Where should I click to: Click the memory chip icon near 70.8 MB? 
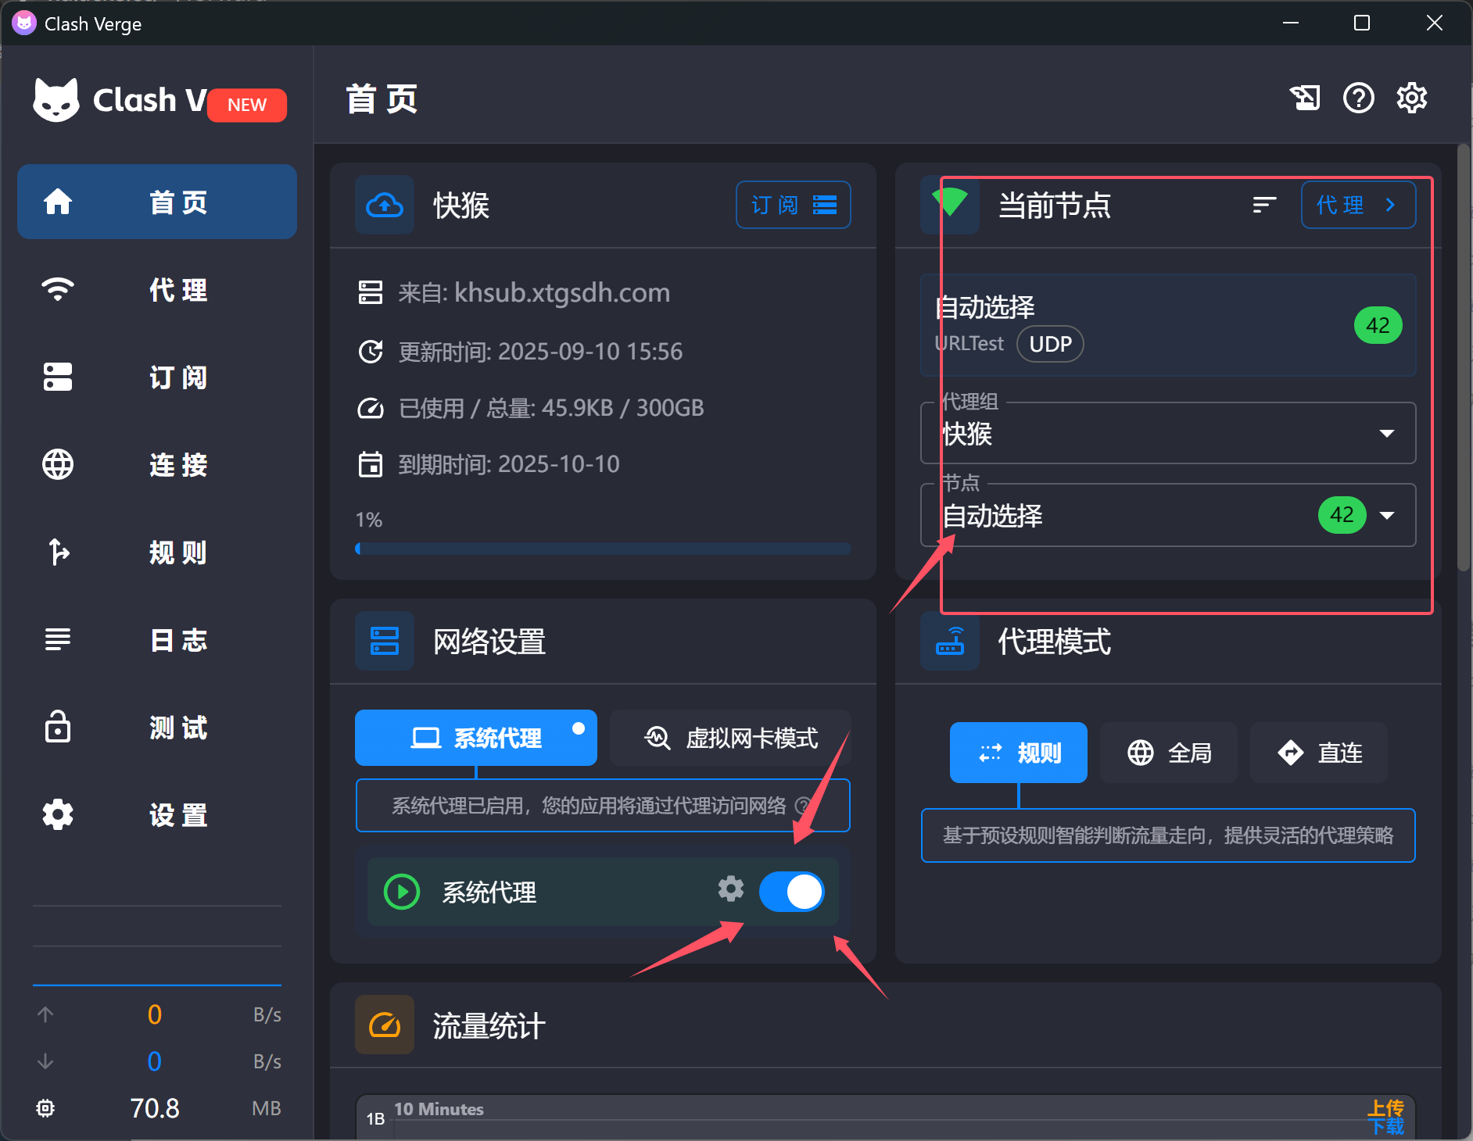click(45, 1108)
